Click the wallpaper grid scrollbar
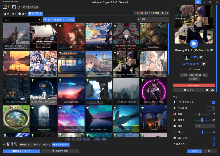This screenshot has width=220, height=156. coord(168,49)
